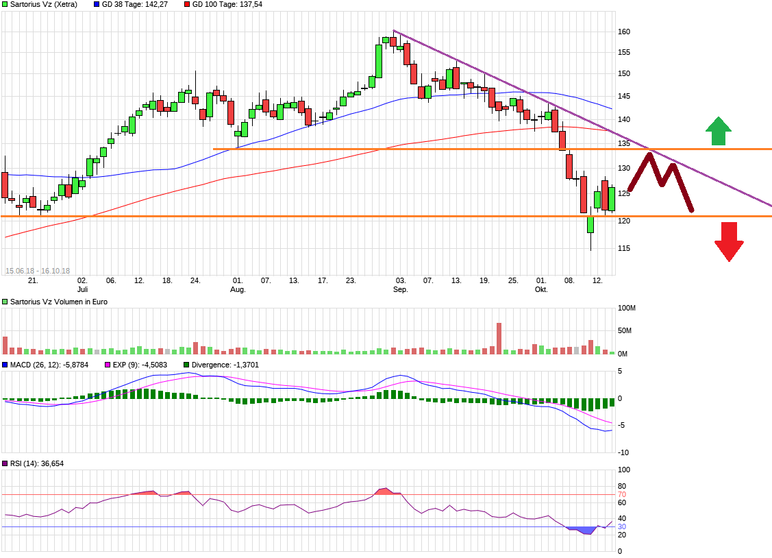Click the green Sartorius Vz (Xetra) legend square
772x558 pixels.
[5, 4]
